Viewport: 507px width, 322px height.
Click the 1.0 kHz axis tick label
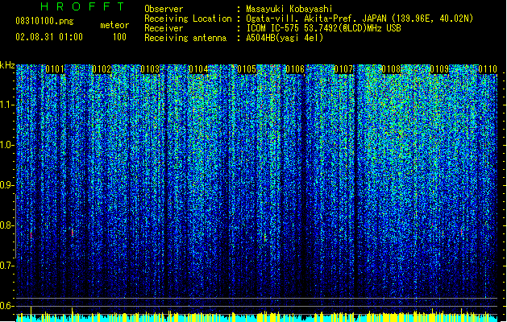[7, 145]
